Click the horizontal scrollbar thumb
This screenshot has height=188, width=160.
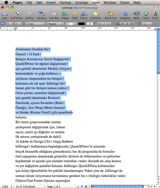coord(117,187)
